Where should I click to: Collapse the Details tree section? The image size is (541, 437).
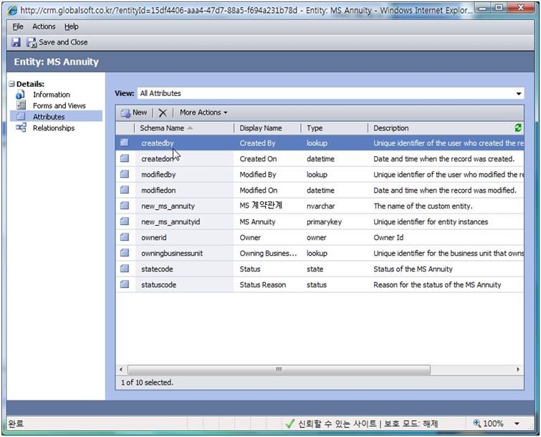click(11, 84)
